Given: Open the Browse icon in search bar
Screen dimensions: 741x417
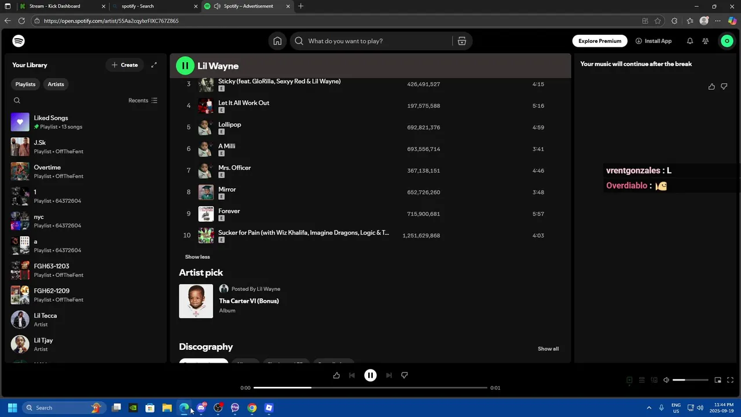Looking at the screenshot, I should [x=462, y=41].
